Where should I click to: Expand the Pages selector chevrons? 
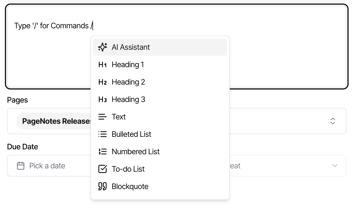click(x=333, y=121)
